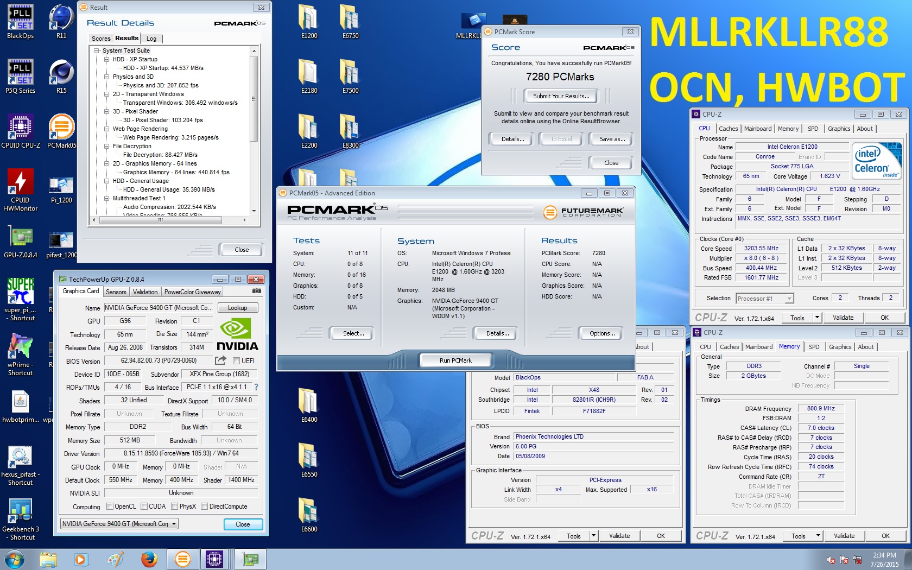
Task: Click Select... button under Tests
Action: coord(353,333)
